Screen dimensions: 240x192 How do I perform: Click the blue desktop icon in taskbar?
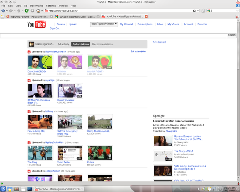tap(30, 189)
